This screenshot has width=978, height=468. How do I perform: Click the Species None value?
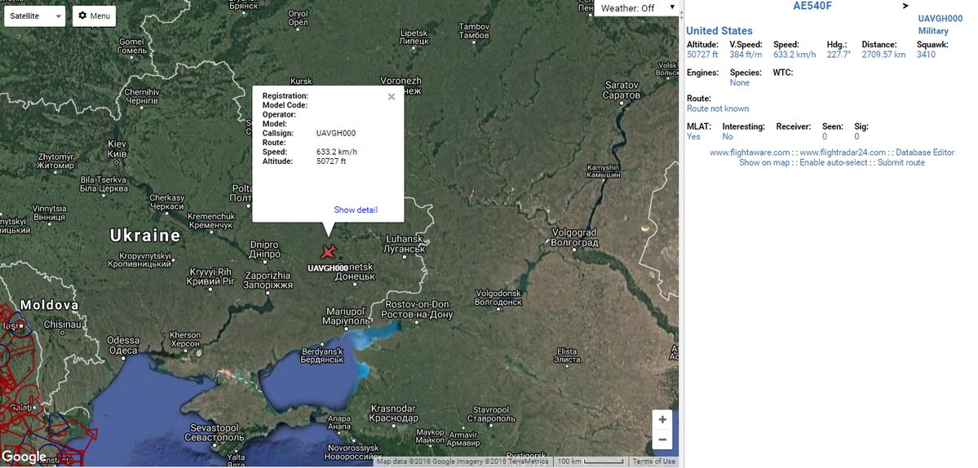point(740,83)
